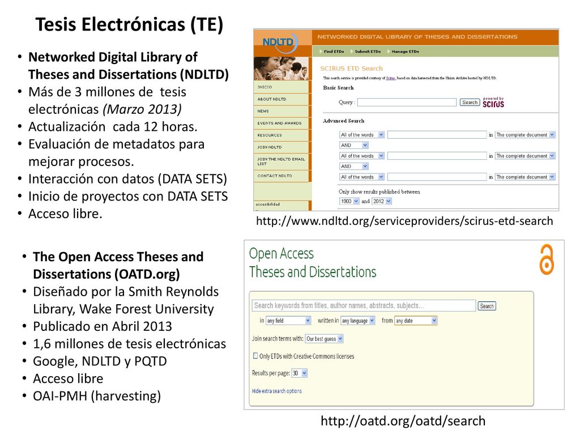Click the 'Publicado en Abril 2013' bullet
The image size is (580, 435).
(103, 327)
